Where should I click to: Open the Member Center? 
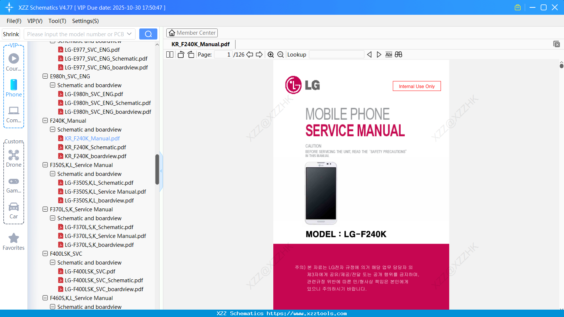[x=192, y=33]
